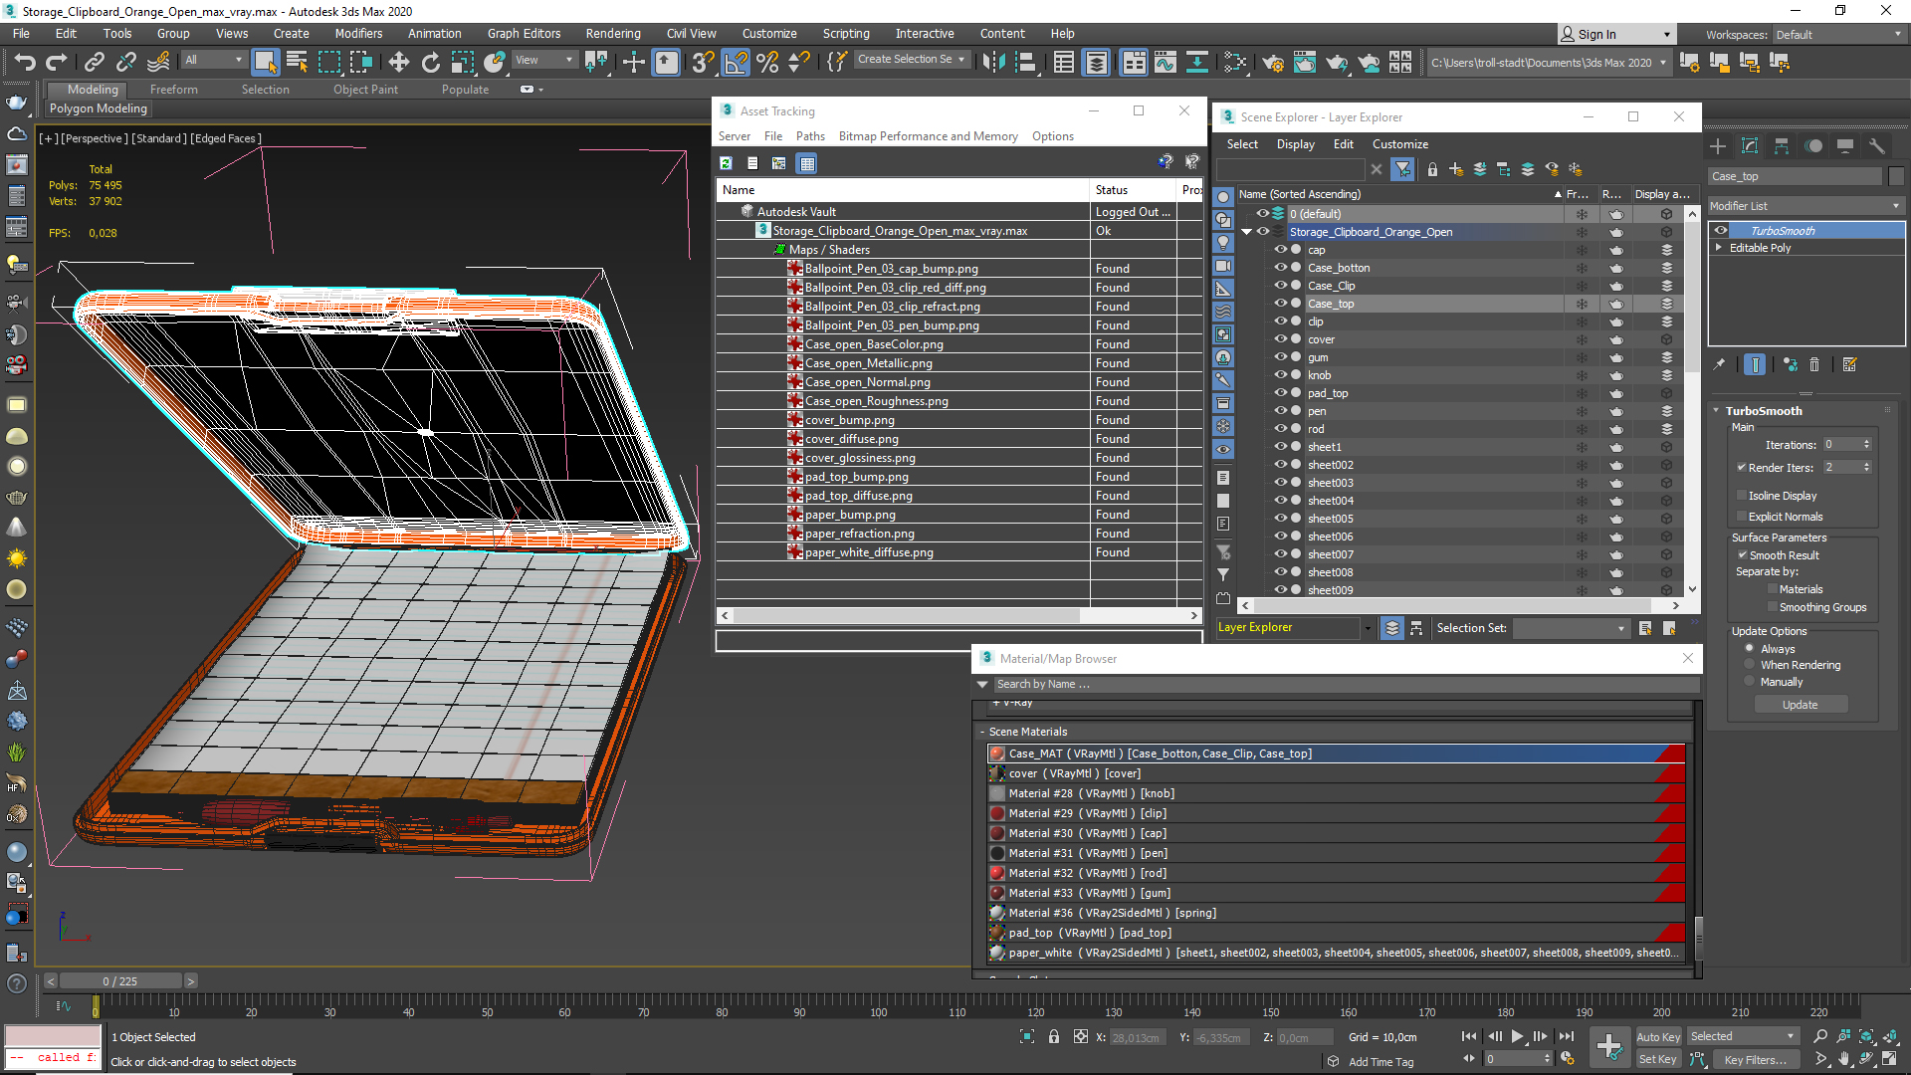Viewport: 1911px width, 1075px height.
Task: Select Manually update option
Action: (1750, 681)
